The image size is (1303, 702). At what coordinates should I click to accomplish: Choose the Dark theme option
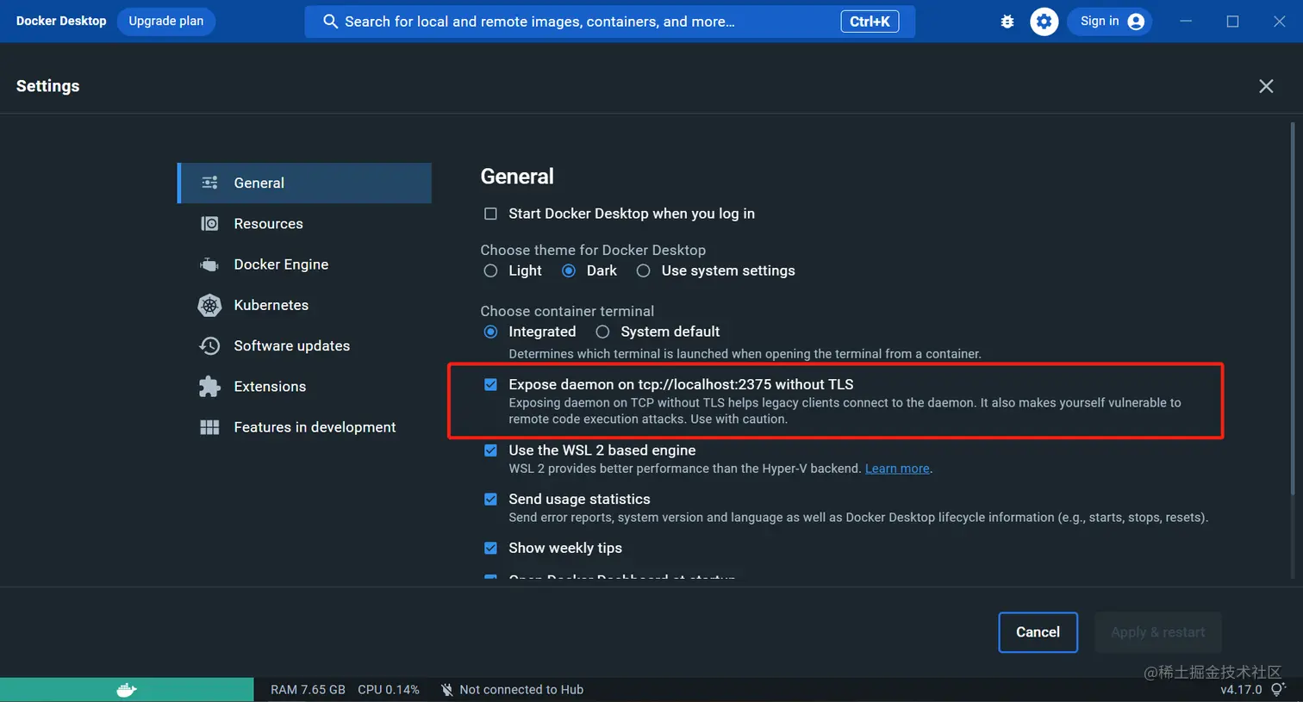point(569,271)
